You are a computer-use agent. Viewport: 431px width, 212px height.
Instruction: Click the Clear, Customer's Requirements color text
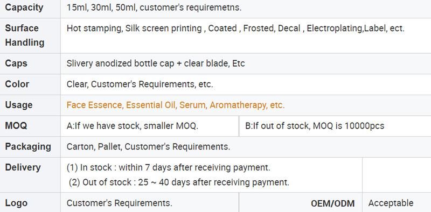tap(140, 84)
